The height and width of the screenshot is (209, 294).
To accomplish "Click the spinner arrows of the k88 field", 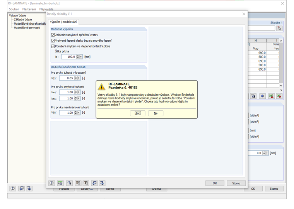I will [76, 113].
